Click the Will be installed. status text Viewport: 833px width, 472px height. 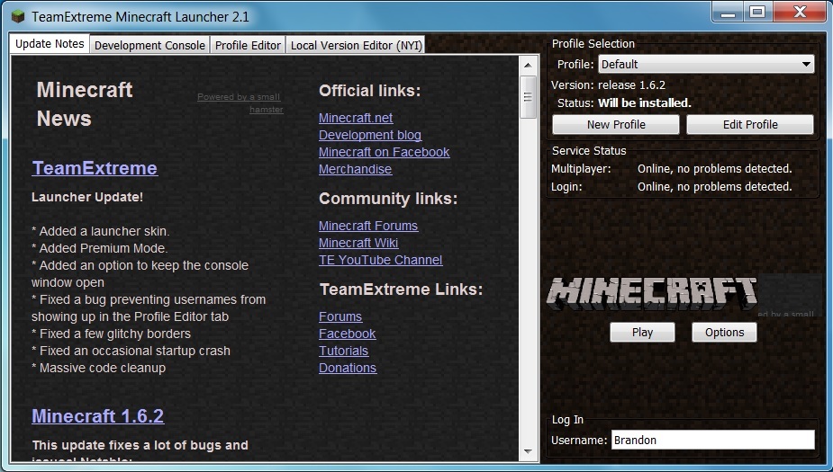point(645,102)
